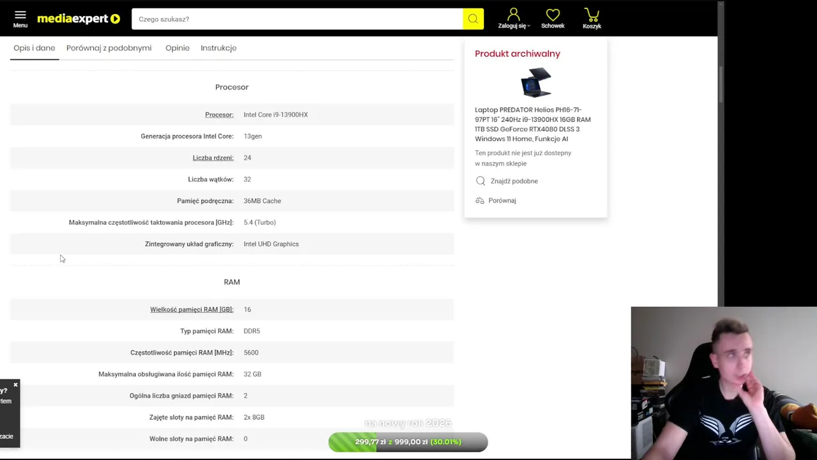The height and width of the screenshot is (460, 817).
Task: Click the Produkt archiwalny heading
Action: 518,54
